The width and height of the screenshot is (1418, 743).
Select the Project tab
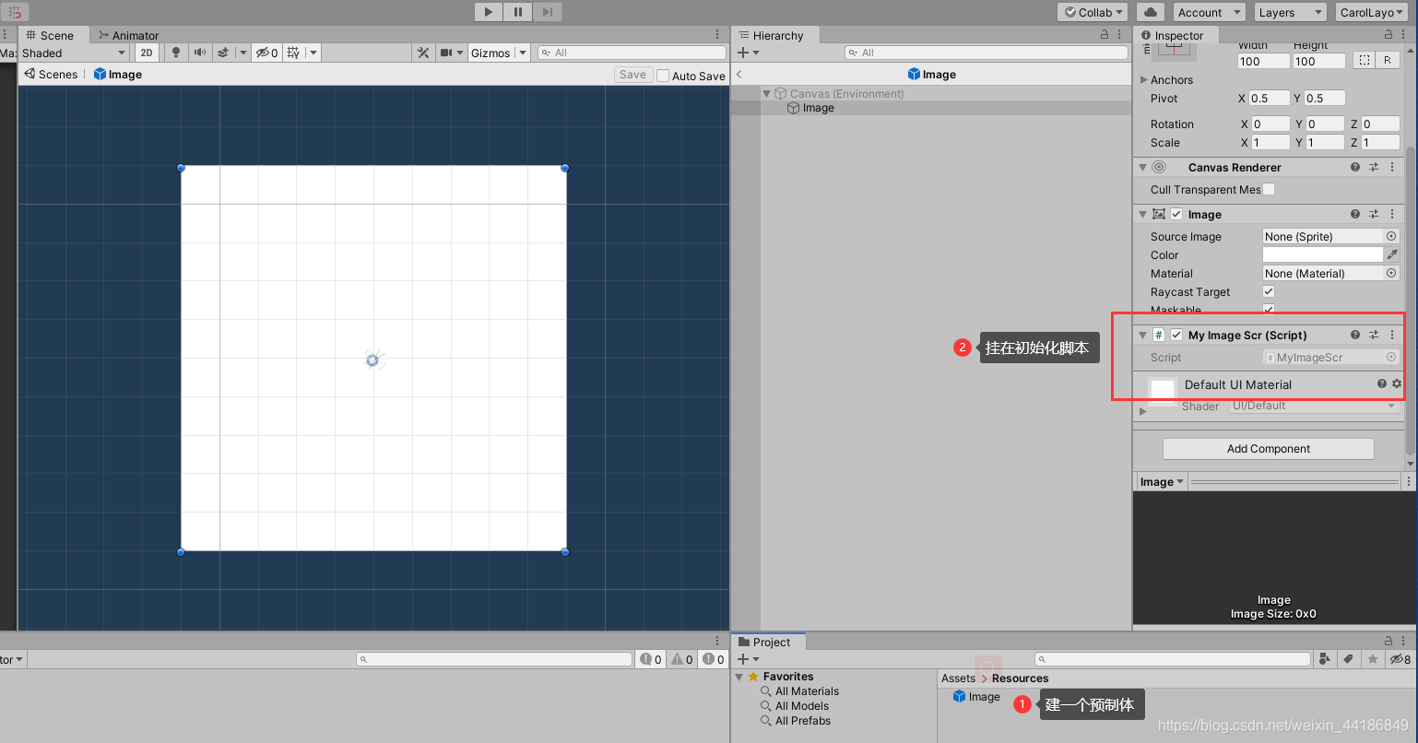pos(769,643)
